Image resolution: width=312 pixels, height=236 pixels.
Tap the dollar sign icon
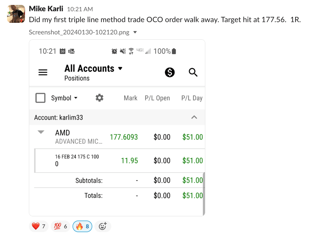pyautogui.click(x=170, y=72)
